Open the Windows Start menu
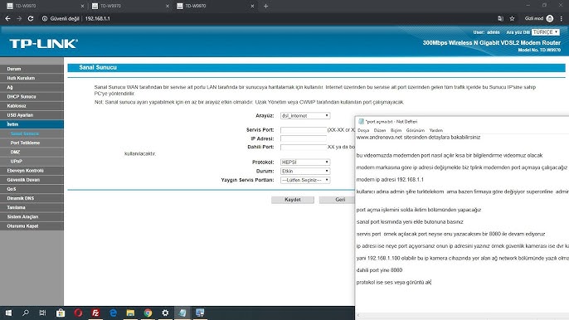The height and width of the screenshot is (320, 569). coord(8,313)
